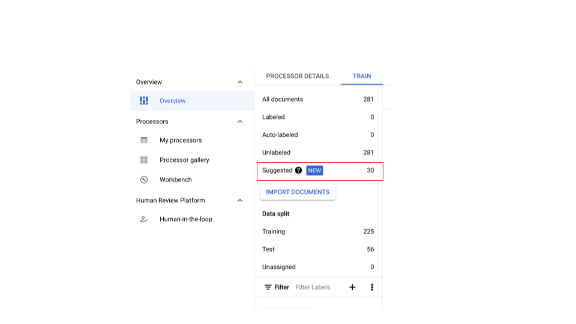Switch to the Processor Details tab
576x324 pixels.
coord(298,76)
